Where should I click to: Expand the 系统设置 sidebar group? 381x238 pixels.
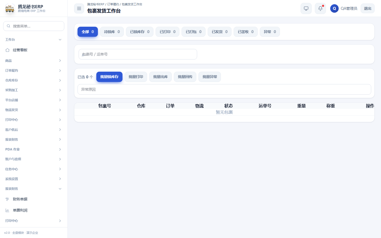(34, 179)
